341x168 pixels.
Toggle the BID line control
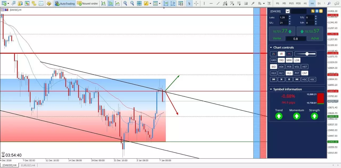click(273, 67)
